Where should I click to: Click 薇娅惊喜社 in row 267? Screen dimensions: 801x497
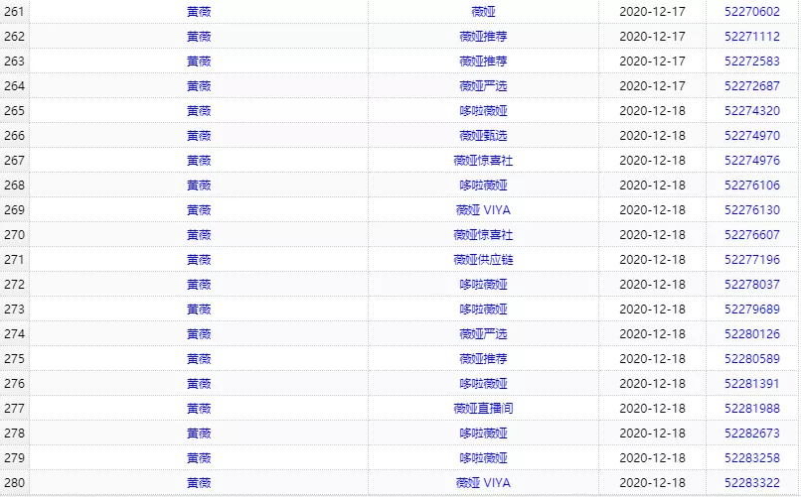(x=483, y=160)
